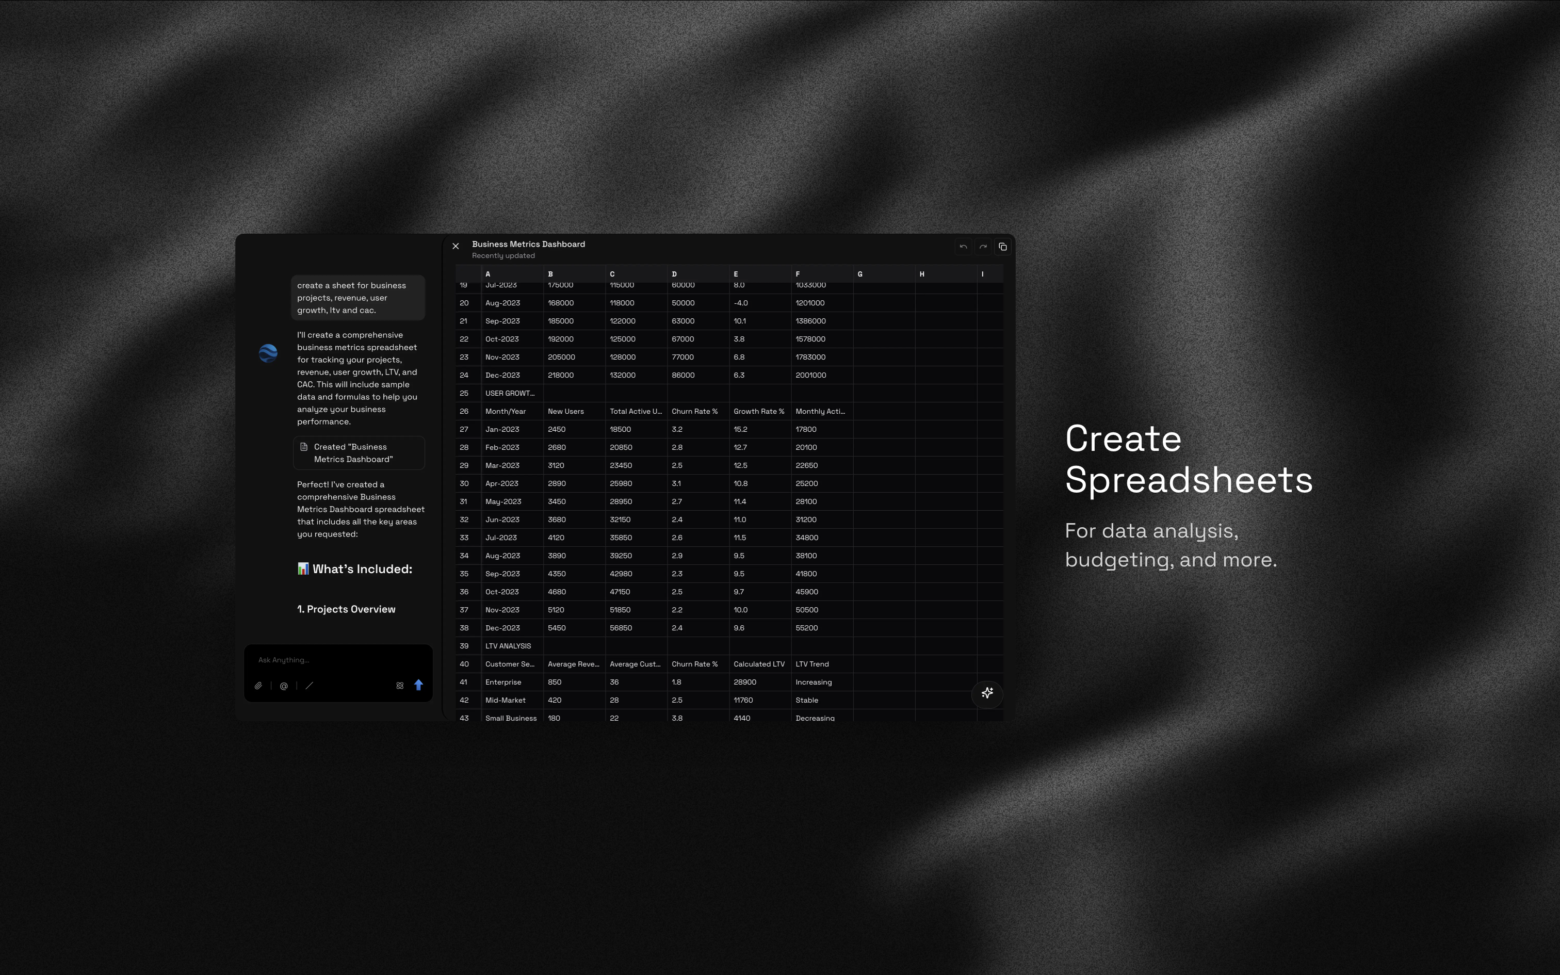Screen dimensions: 1560x975
Task: Select the Enterprise customer segment cell
Action: pyautogui.click(x=504, y=682)
